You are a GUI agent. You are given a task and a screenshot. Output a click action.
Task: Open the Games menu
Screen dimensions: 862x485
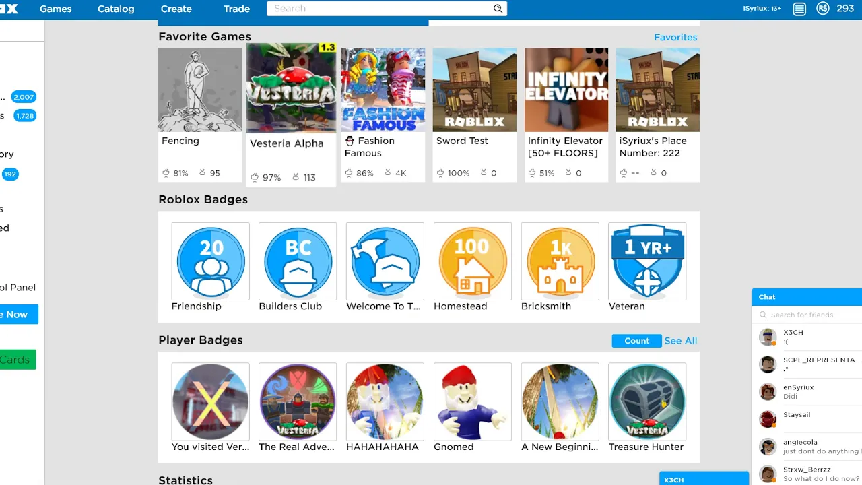tap(56, 9)
